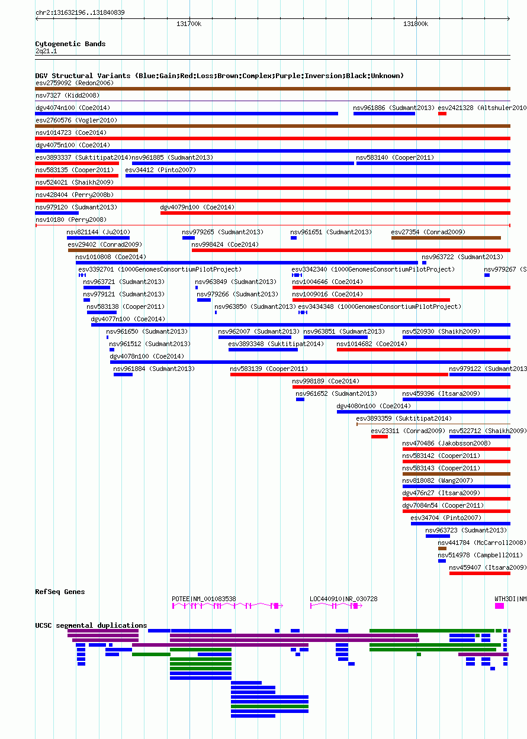Image resolution: width=527 pixels, height=739 pixels.
Task: Select the nsv459396 (Itsara2009) label
Action: (x=441, y=393)
